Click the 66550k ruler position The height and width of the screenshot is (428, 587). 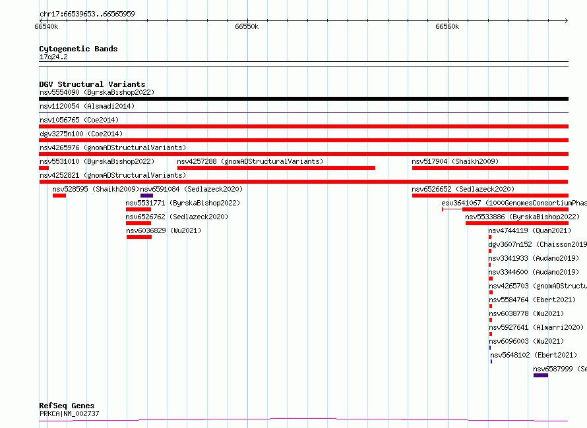pos(247,26)
